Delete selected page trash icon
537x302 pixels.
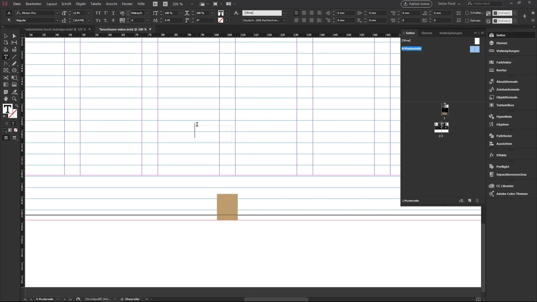[x=477, y=200]
